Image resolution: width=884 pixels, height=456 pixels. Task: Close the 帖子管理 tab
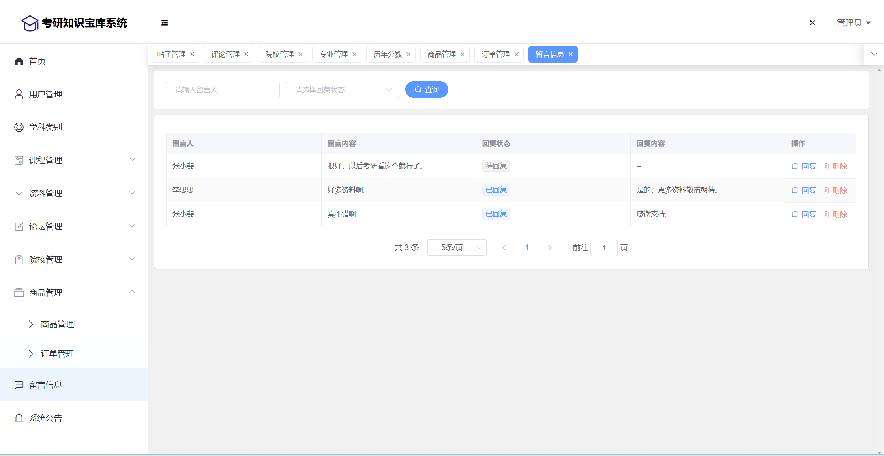coord(192,54)
